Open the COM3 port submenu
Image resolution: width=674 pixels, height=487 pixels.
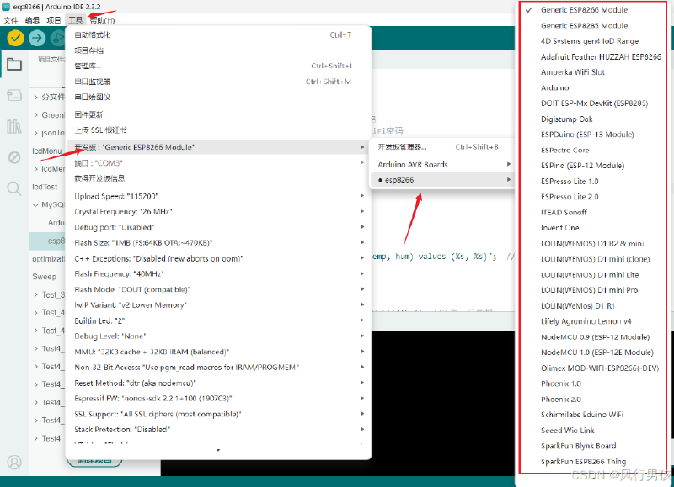tap(218, 163)
